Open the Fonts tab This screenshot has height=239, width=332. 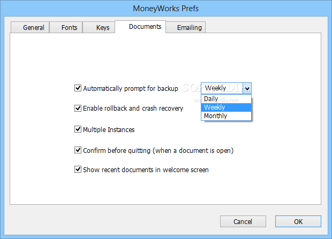point(66,27)
